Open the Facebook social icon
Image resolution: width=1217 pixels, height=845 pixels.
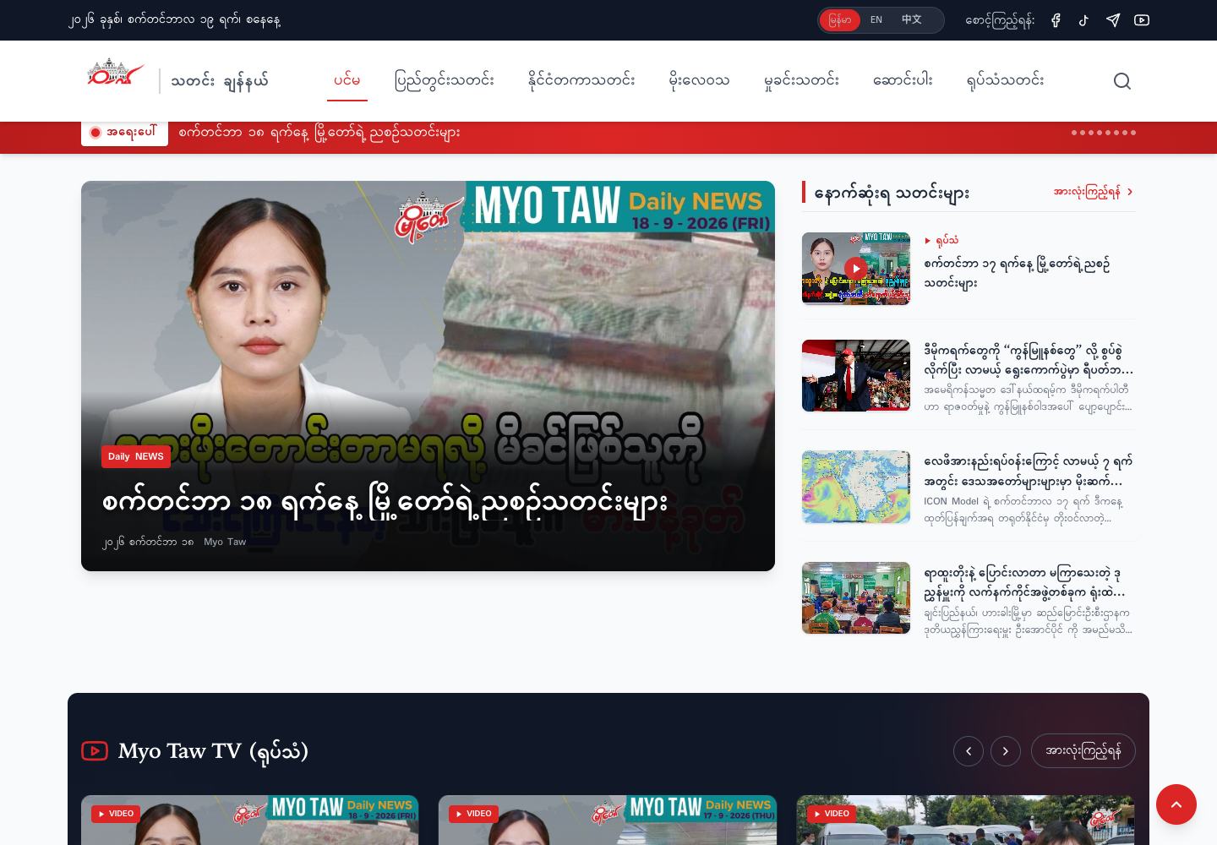(1056, 20)
